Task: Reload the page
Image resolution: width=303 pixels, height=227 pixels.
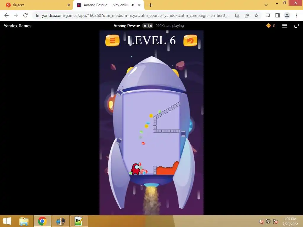Action: click(x=25, y=15)
